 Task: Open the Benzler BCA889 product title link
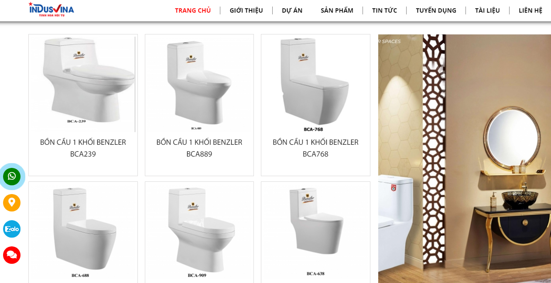pos(199,148)
